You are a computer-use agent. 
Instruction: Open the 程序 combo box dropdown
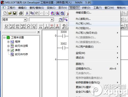click(25, 20)
